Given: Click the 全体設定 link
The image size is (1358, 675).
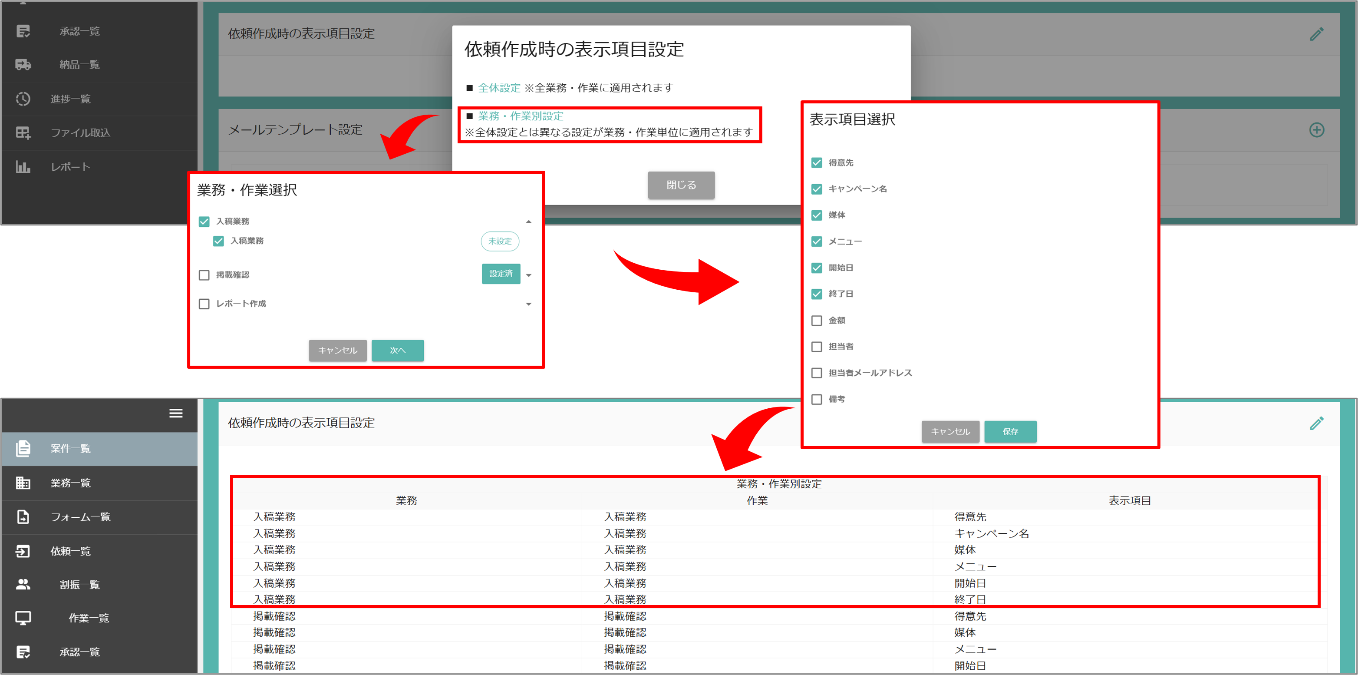Looking at the screenshot, I should point(499,88).
